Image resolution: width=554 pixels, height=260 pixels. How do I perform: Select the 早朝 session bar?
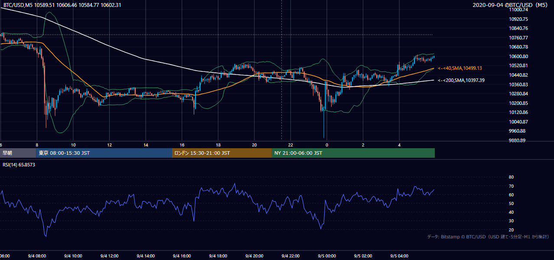click(x=18, y=153)
